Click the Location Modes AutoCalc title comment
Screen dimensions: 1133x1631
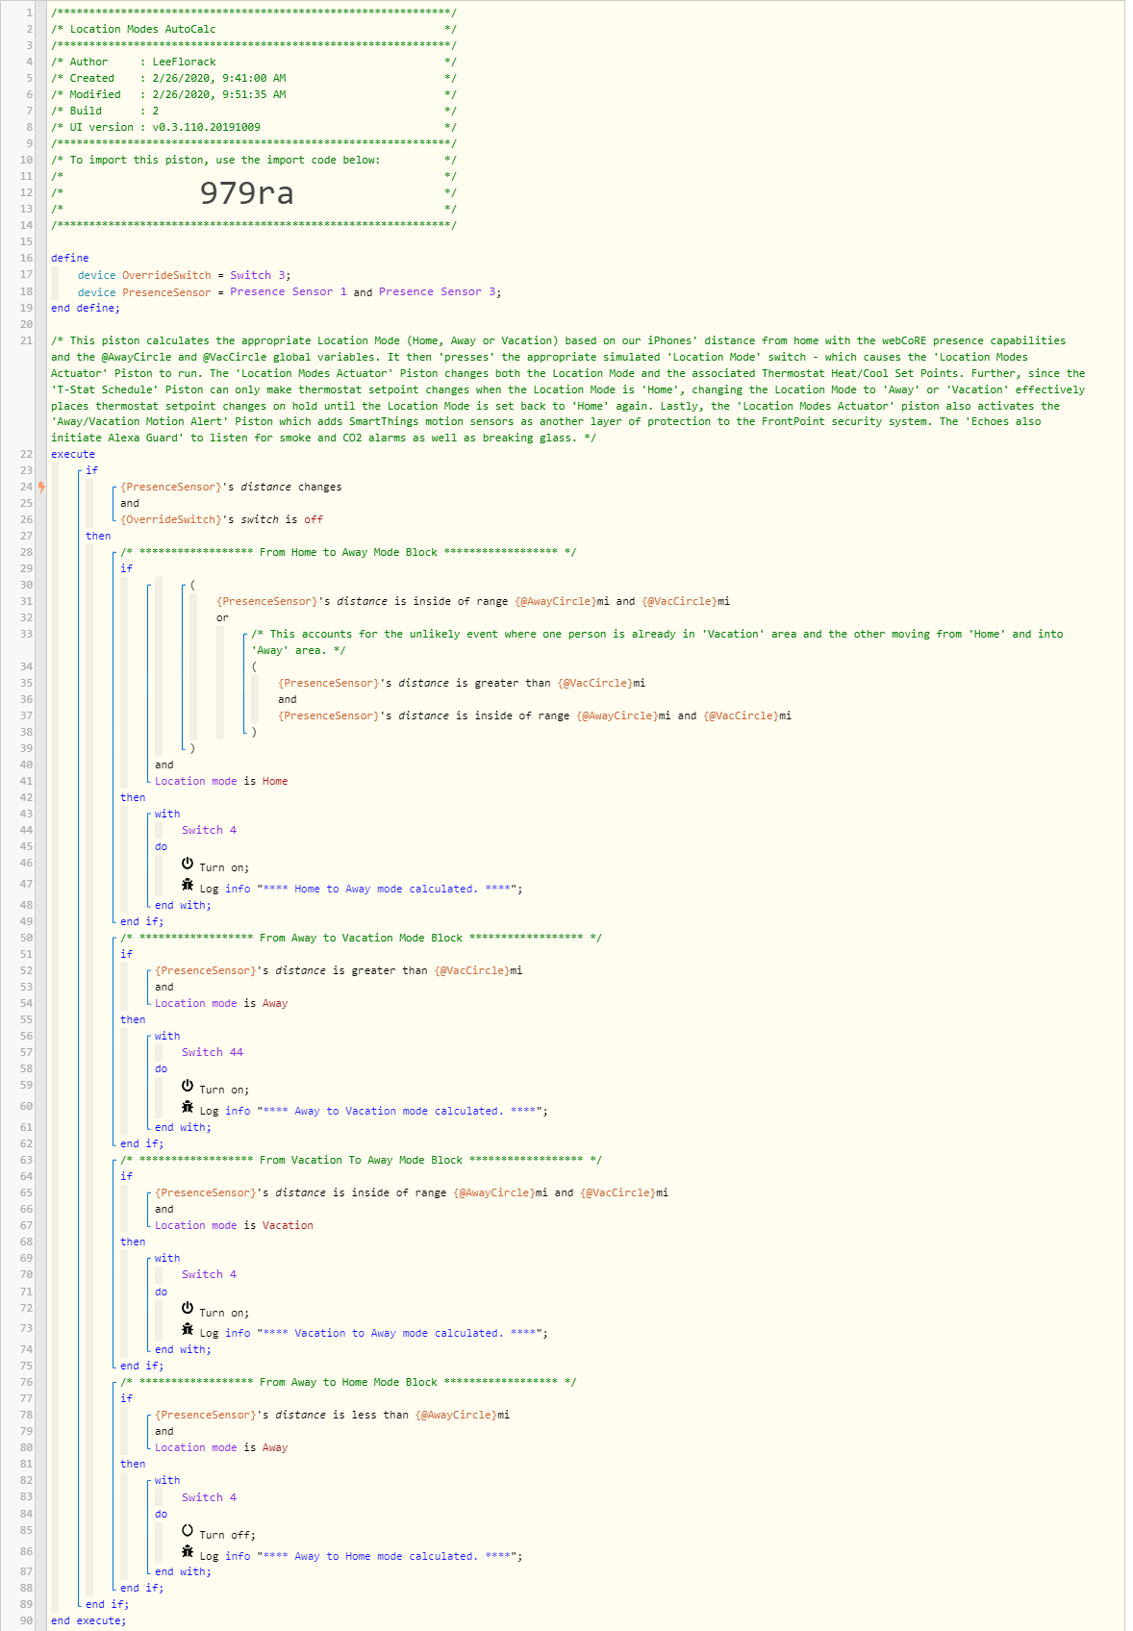[254, 29]
